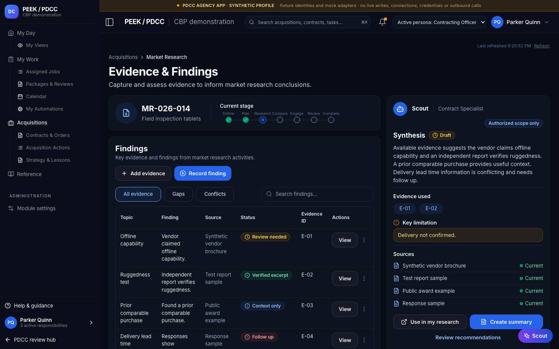
Task: Click the DC workspace logo
Action: coord(12,12)
